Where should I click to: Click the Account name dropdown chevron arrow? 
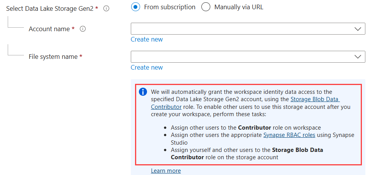click(x=357, y=29)
